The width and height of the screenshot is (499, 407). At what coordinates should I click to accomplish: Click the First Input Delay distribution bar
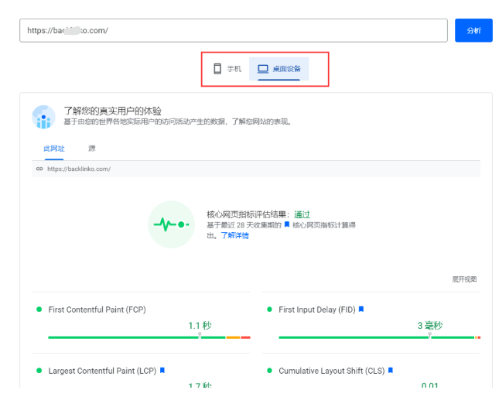point(378,337)
